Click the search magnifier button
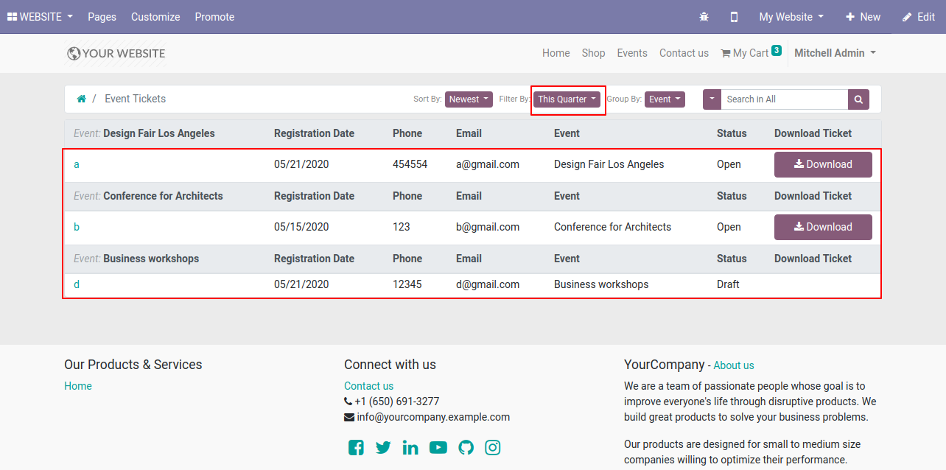The image size is (946, 470). 858,99
